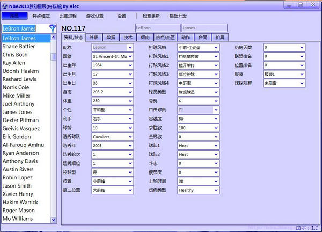Open the 比赛进程 menu

[x=68, y=16]
